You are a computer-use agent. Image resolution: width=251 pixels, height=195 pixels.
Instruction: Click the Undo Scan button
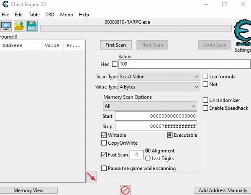(215, 45)
